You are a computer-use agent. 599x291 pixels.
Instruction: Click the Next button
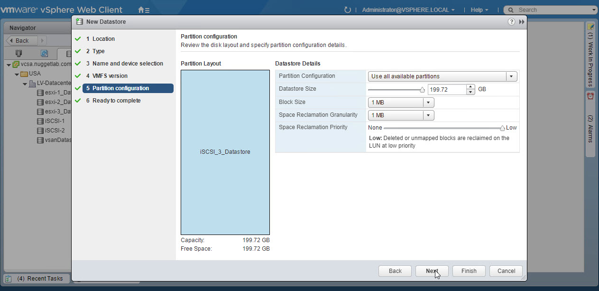click(432, 271)
